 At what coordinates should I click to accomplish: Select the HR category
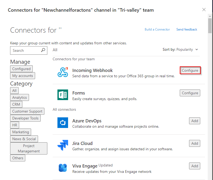click(15, 125)
